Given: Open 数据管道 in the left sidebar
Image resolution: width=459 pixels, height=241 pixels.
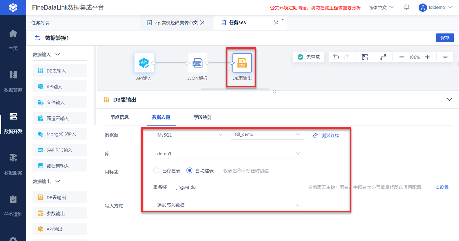Looking at the screenshot, I should (x=13, y=80).
